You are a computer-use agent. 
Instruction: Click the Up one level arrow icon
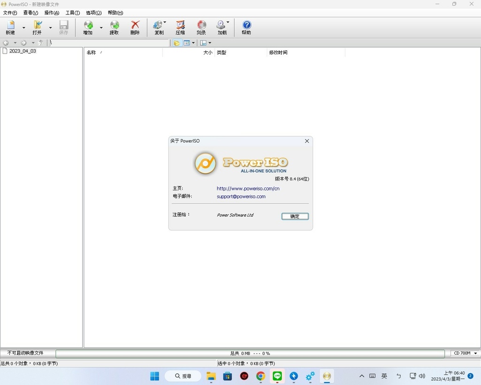(x=40, y=43)
